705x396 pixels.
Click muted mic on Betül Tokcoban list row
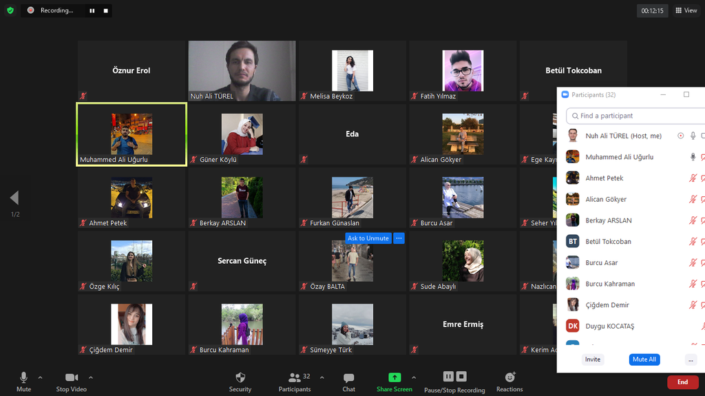(x=693, y=241)
